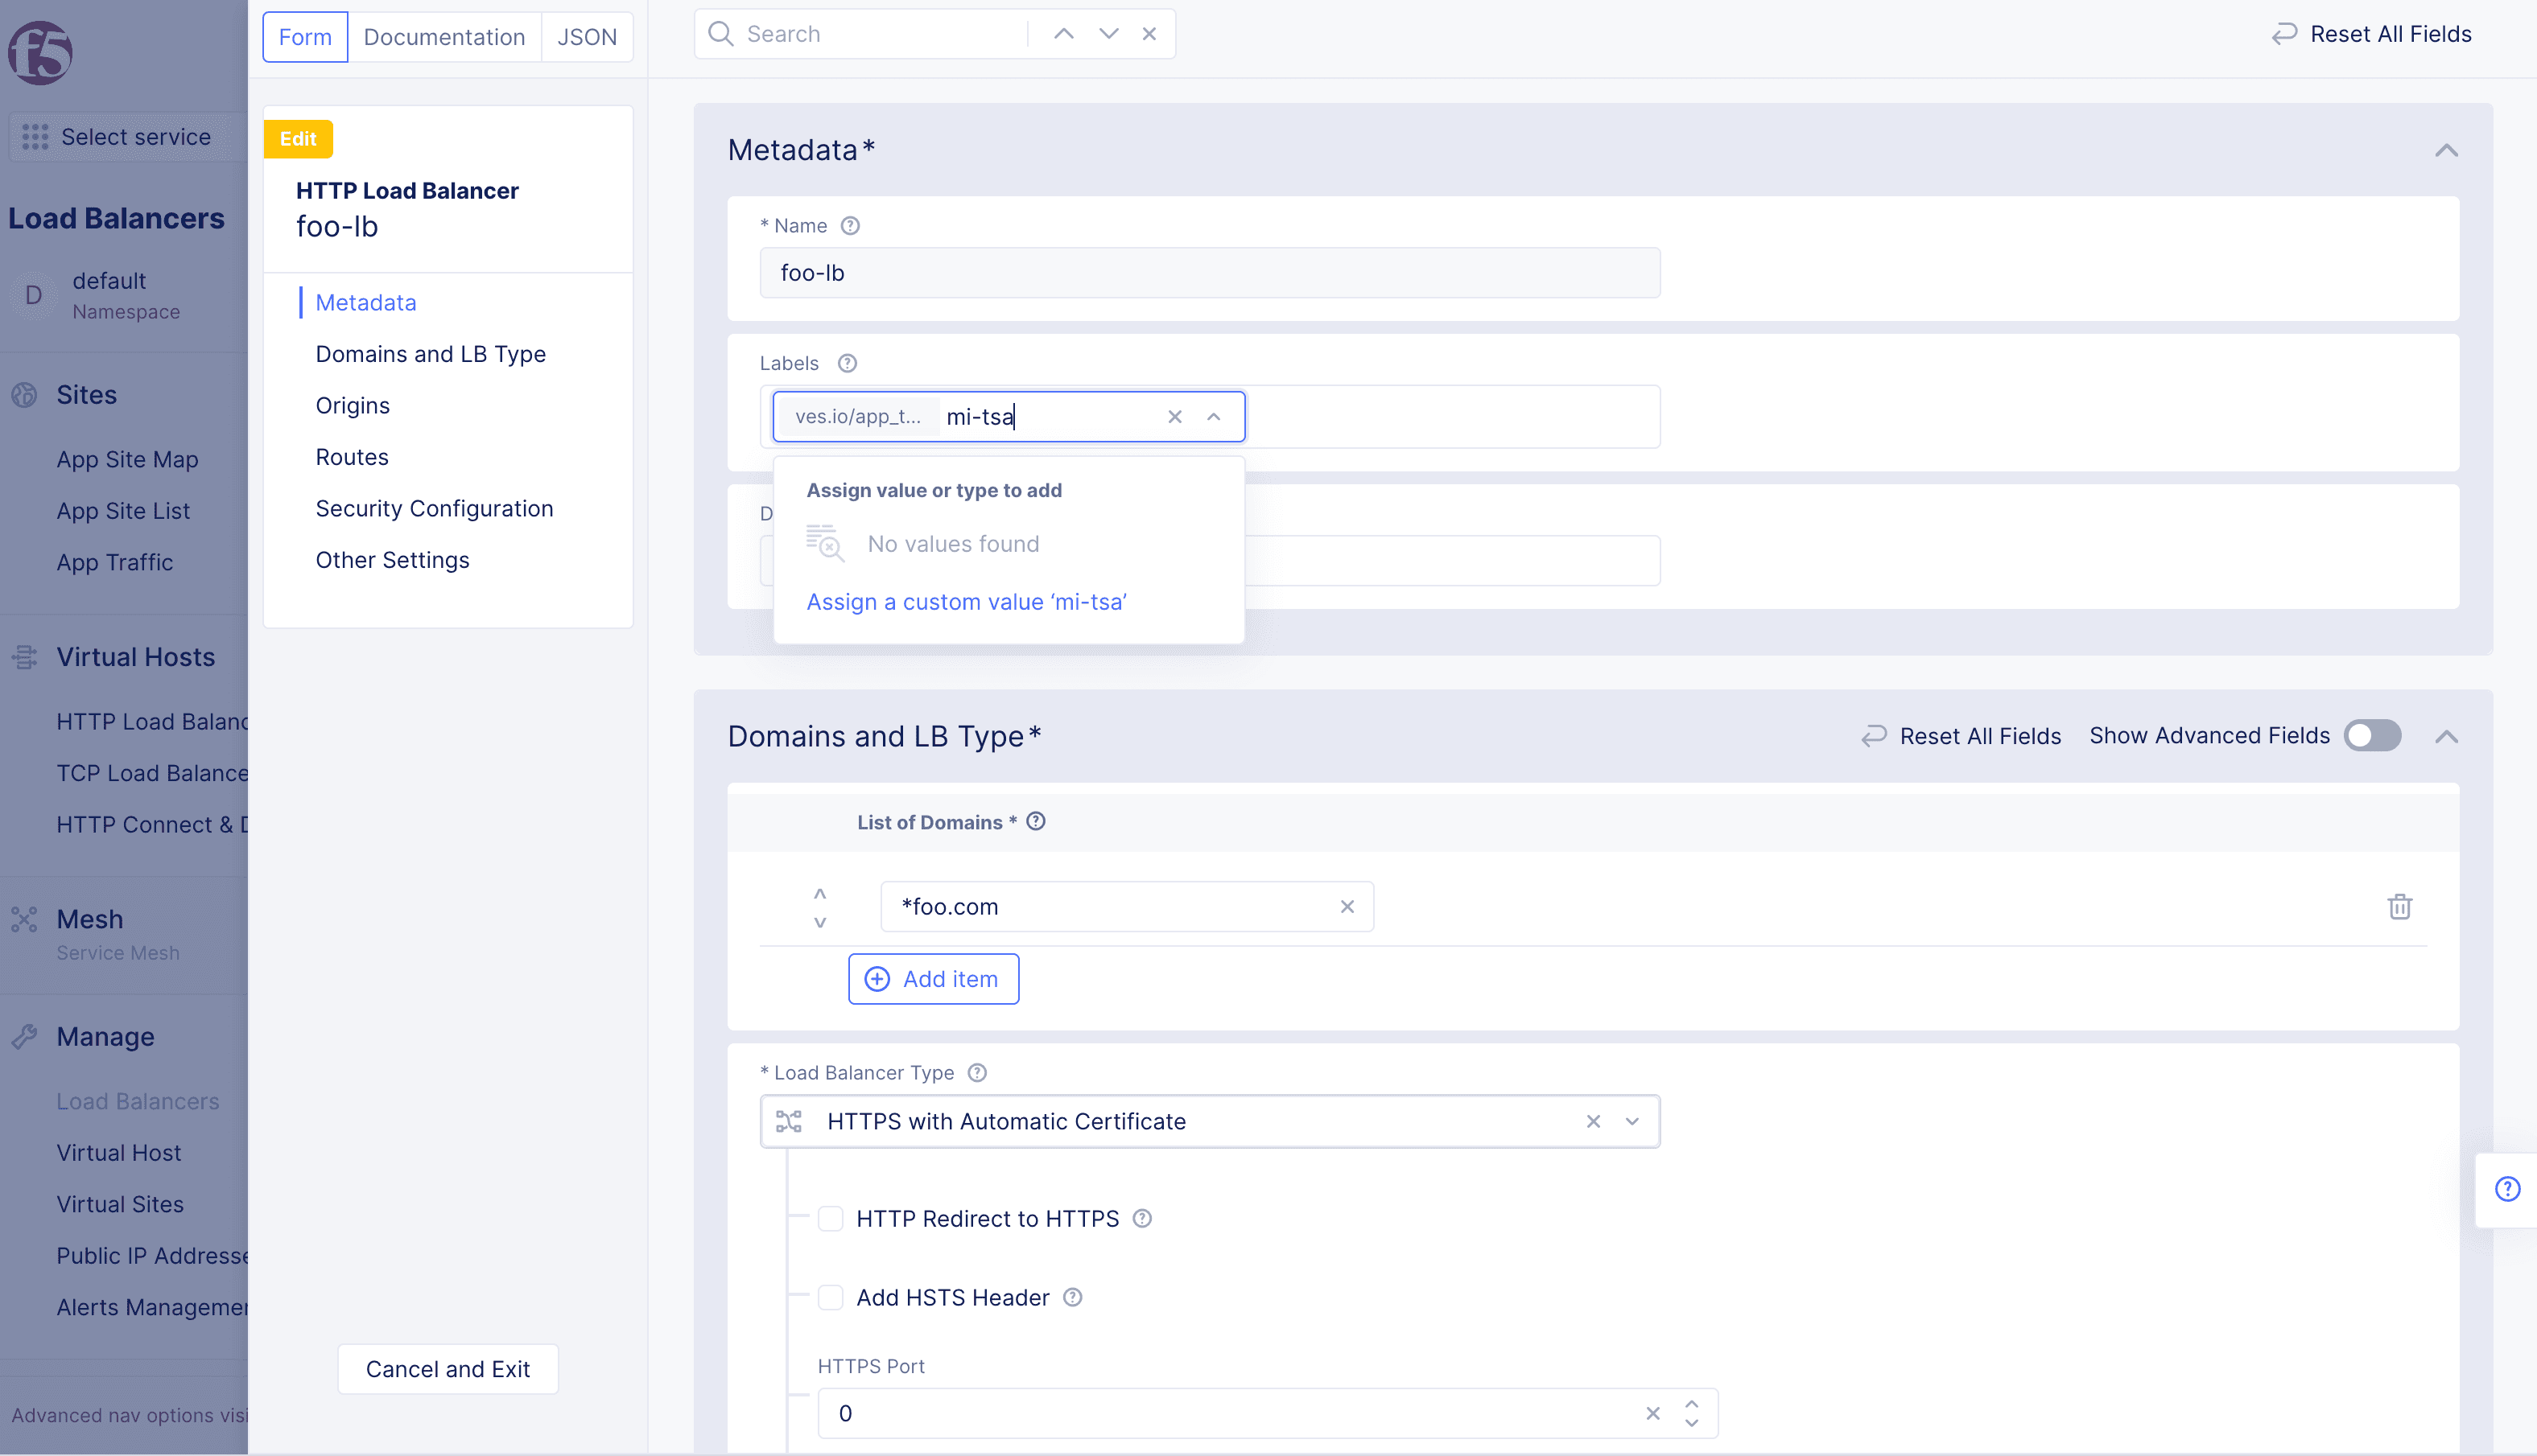The image size is (2537, 1456).
Task: Switch to the Documentation tab
Action: pyautogui.click(x=441, y=35)
